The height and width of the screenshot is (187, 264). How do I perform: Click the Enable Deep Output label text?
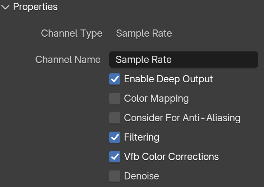click(x=168, y=79)
